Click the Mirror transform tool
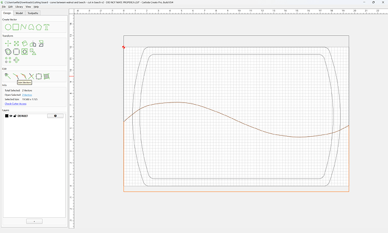The height and width of the screenshot is (233, 388). [x=33, y=44]
